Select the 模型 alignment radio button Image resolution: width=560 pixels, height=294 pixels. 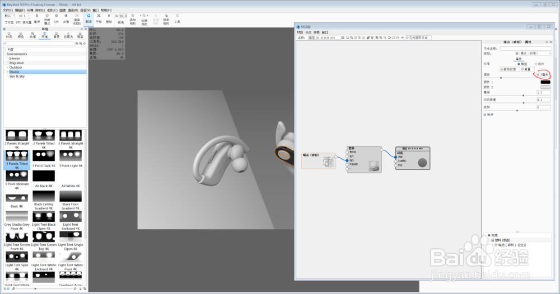pos(519,64)
